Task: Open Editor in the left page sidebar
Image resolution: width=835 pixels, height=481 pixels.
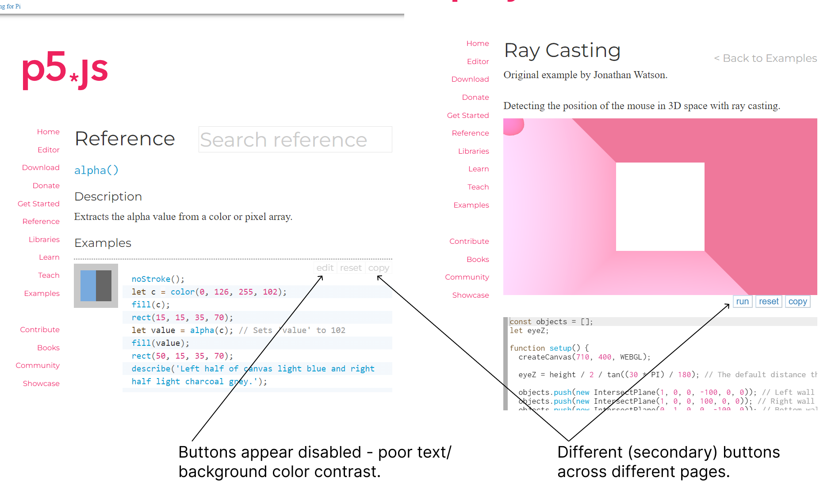Action: 49,150
